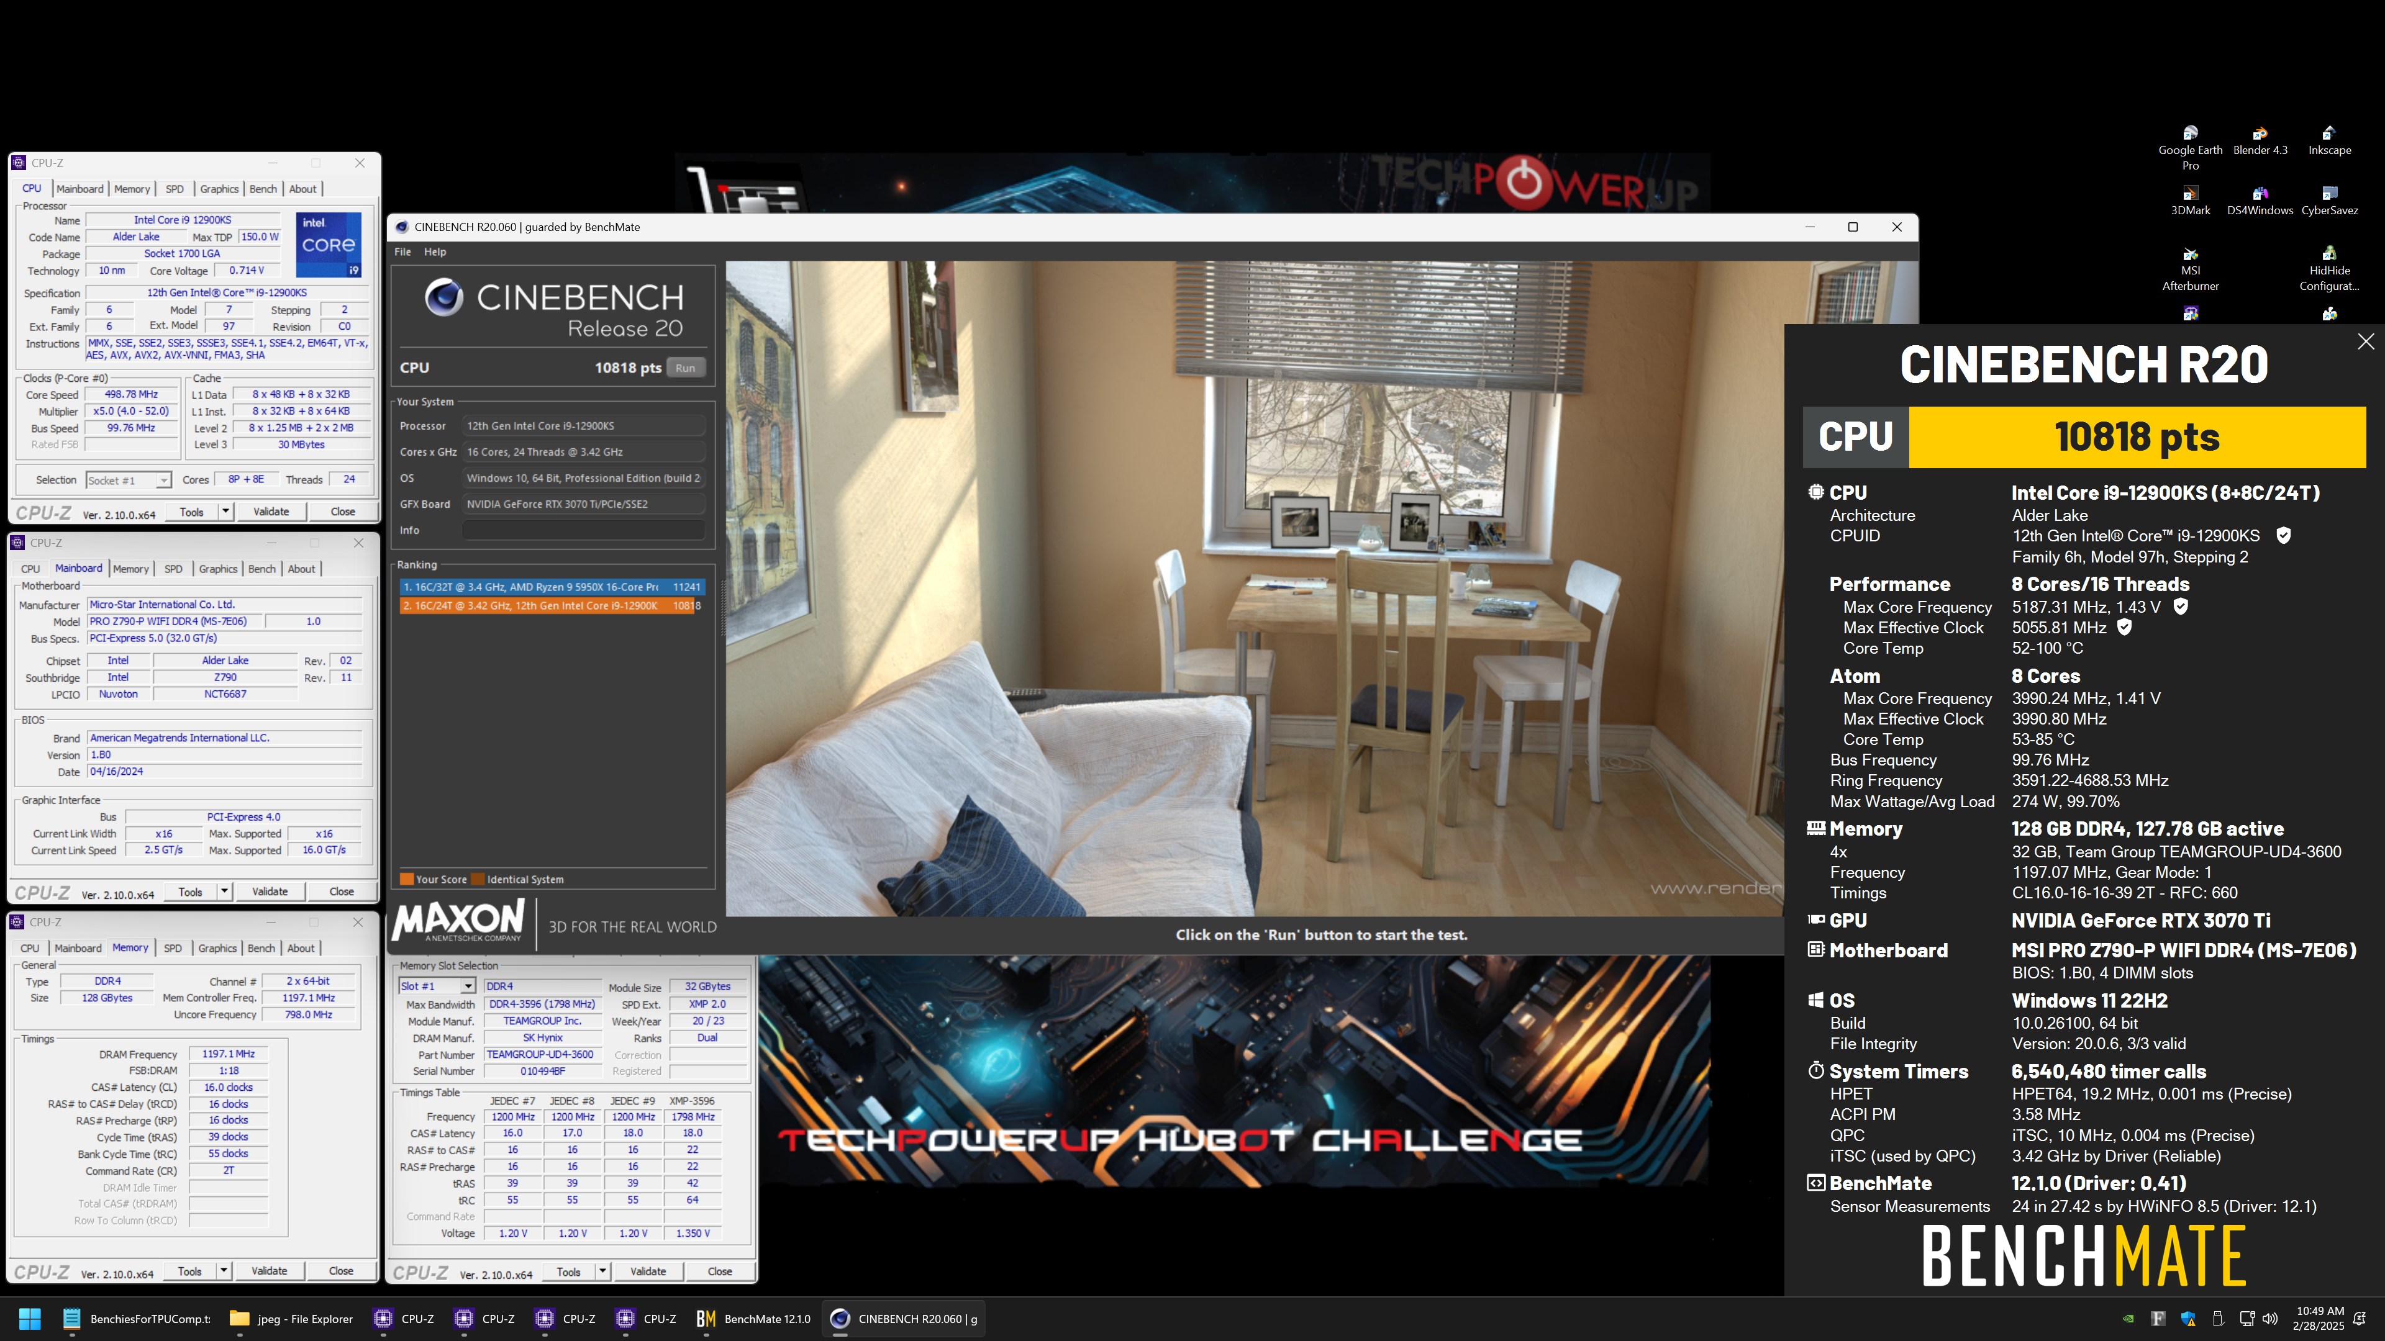Open the network status tray icon
The image size is (2385, 1341).
point(2246,1319)
